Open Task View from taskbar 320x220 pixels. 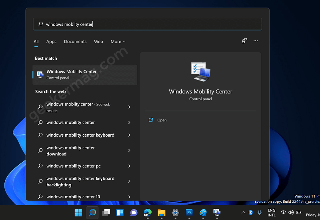tap(106, 213)
